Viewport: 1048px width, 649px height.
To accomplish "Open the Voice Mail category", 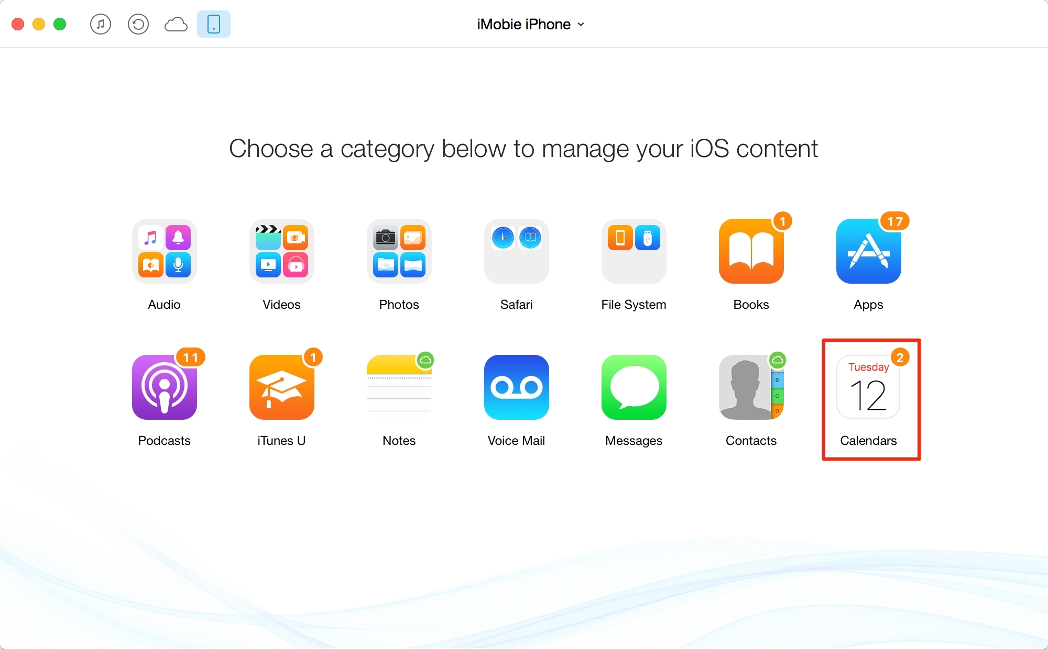I will (517, 387).
